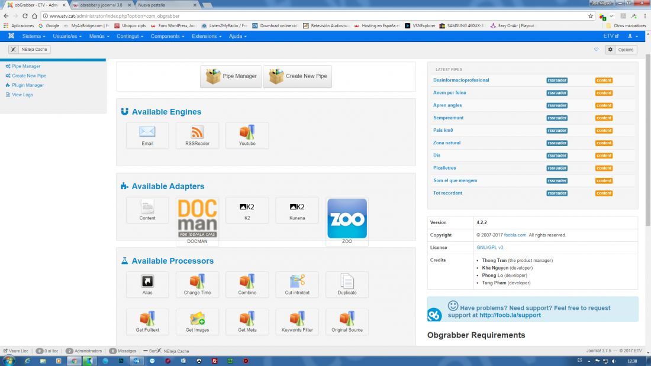Switch to the Nueva pestaña tab
Screen dimensions: 651x366
pyautogui.click(x=166, y=5)
